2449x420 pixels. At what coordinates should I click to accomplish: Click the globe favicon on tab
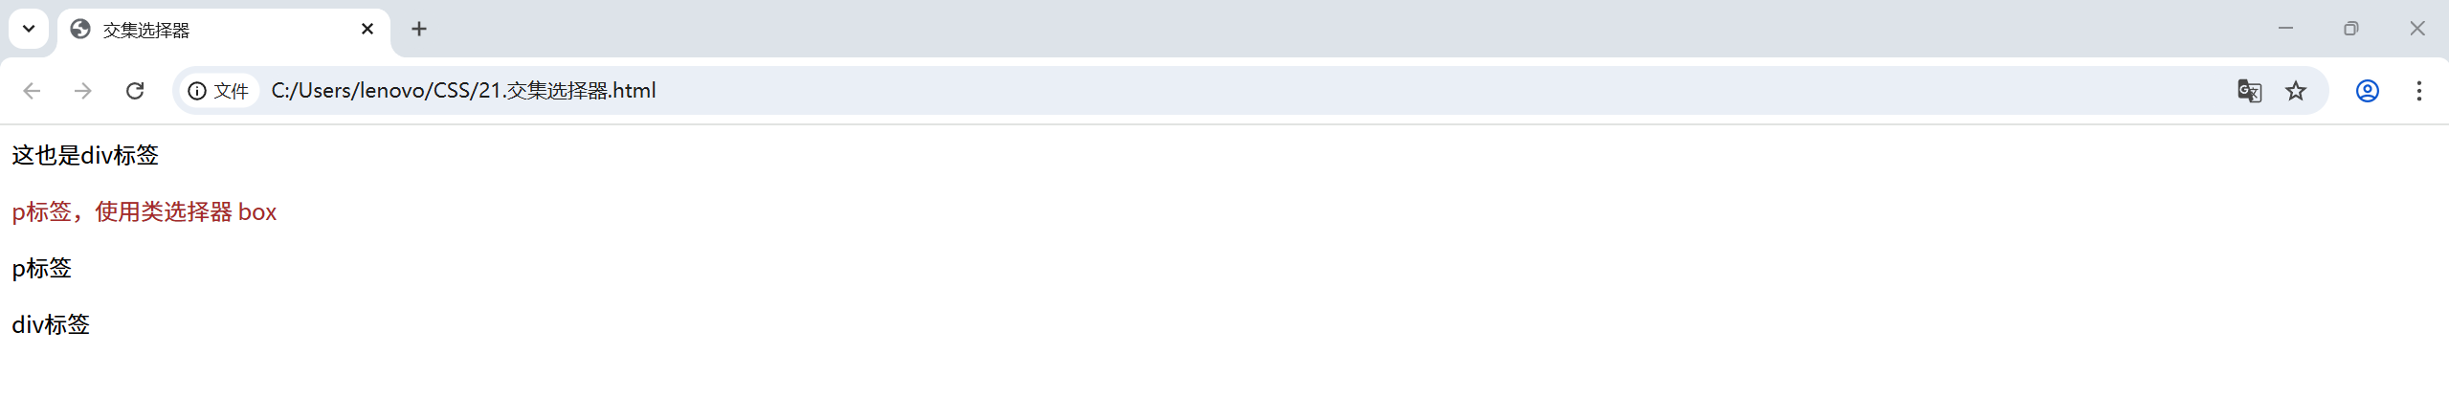coord(80,30)
